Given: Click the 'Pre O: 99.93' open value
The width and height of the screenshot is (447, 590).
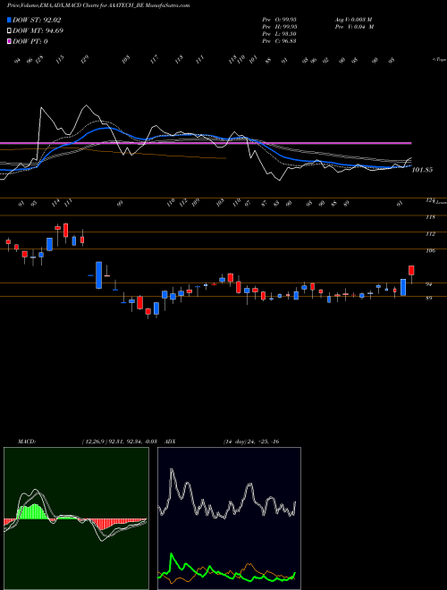Looking at the screenshot, I should pyautogui.click(x=279, y=20).
